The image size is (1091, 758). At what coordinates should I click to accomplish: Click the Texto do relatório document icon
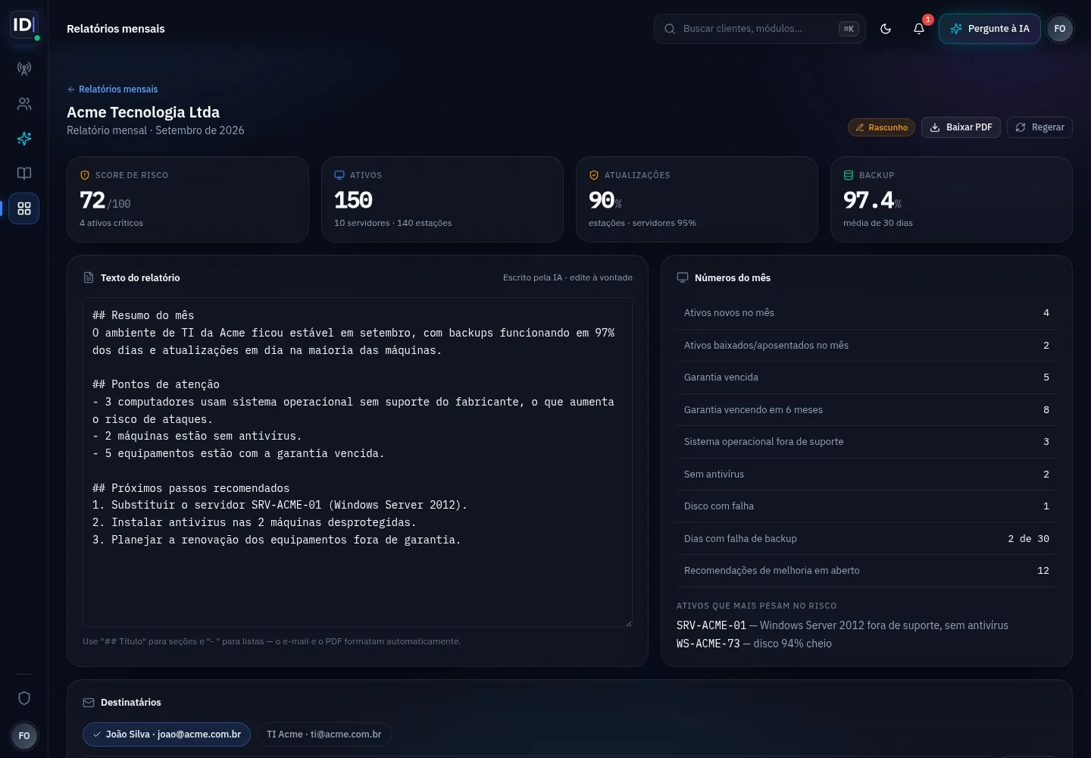(89, 277)
